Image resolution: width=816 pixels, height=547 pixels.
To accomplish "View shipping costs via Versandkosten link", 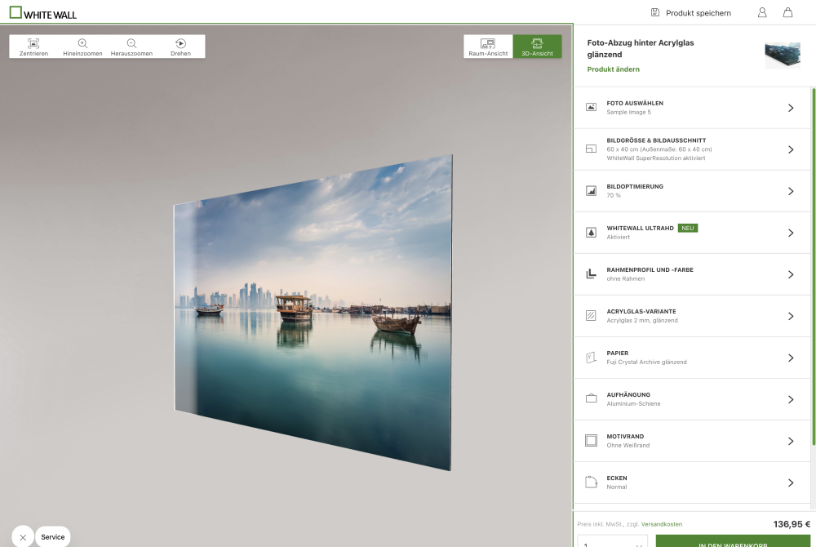I will (x=661, y=524).
